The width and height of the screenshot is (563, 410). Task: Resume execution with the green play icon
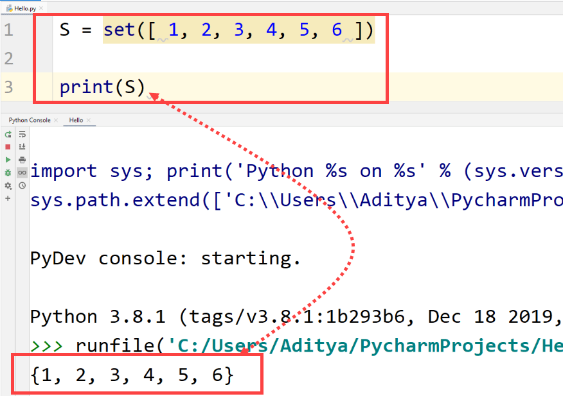pos(7,159)
